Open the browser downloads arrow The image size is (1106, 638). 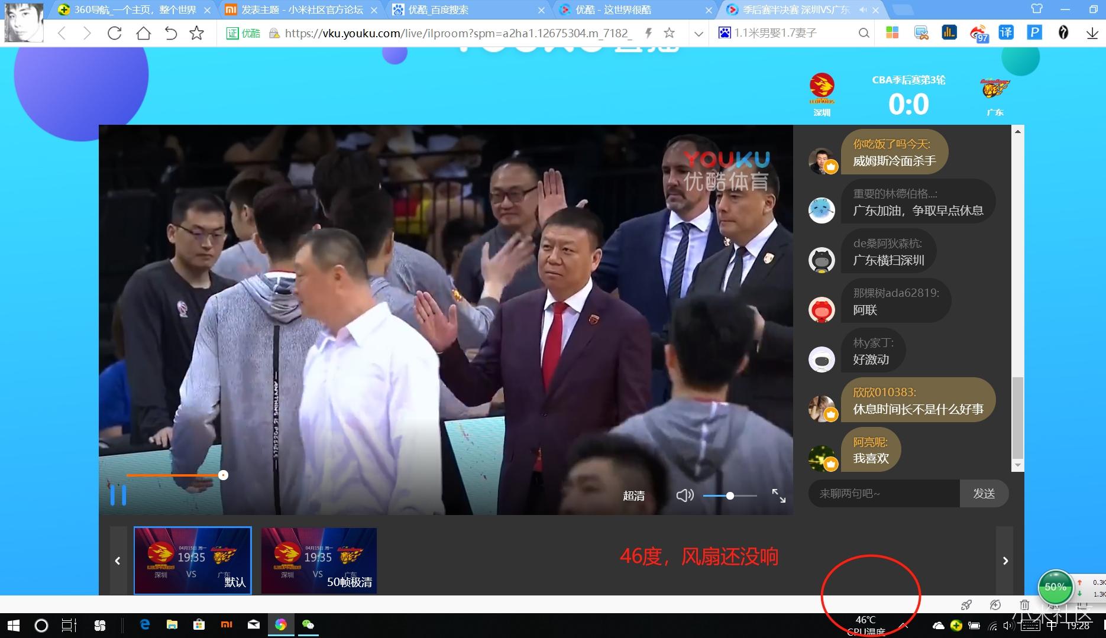coord(1092,33)
